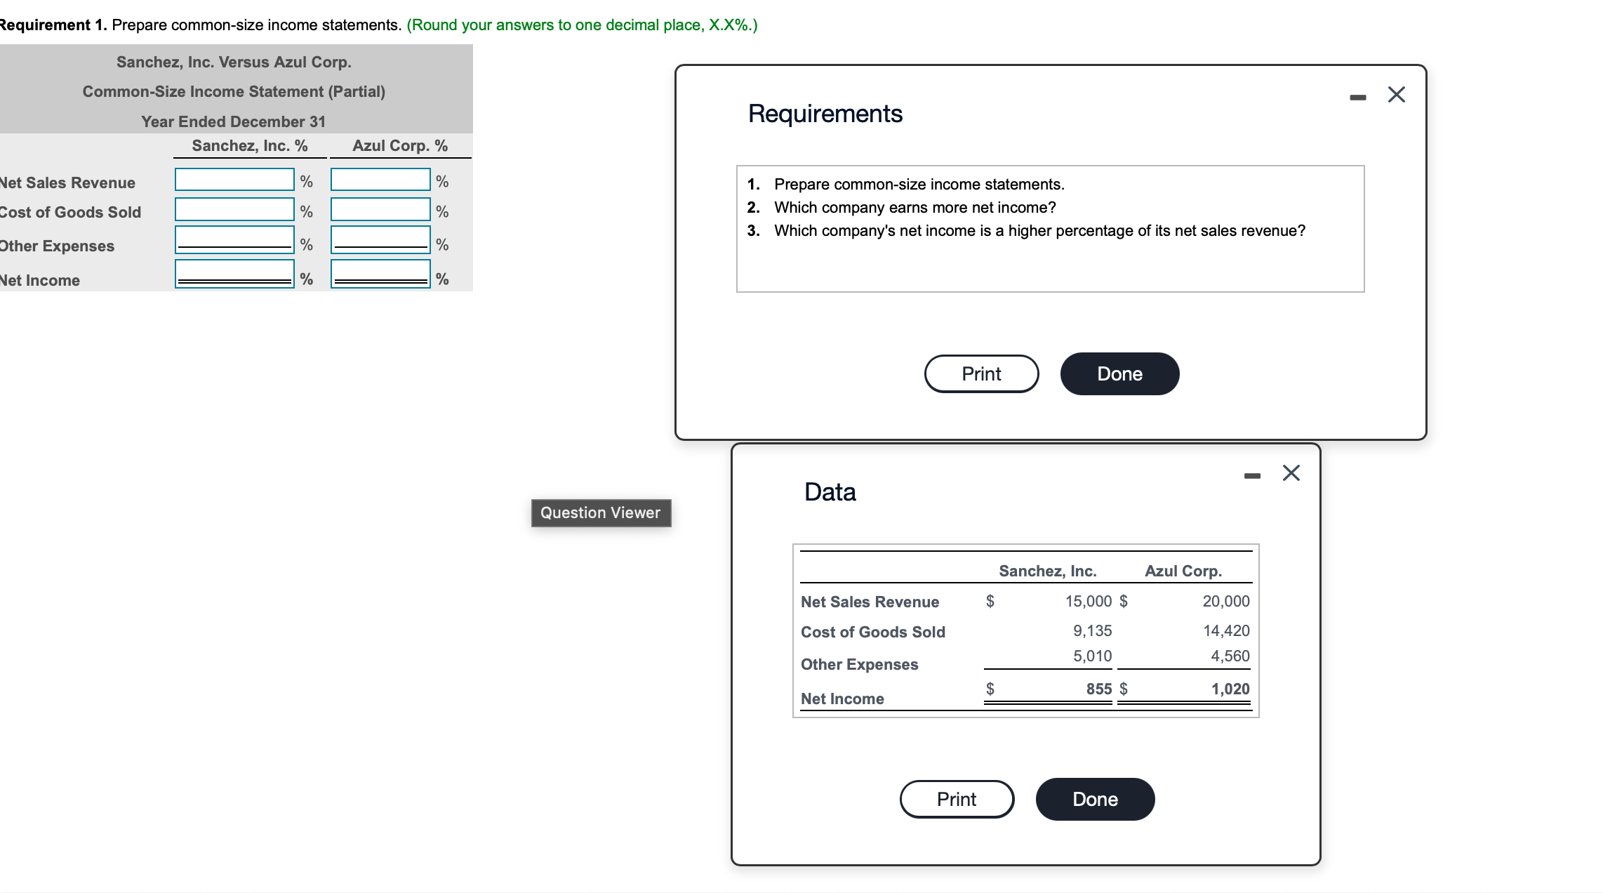Select the Net Income percentage field for Azul
The width and height of the screenshot is (1603, 893).
380,274
